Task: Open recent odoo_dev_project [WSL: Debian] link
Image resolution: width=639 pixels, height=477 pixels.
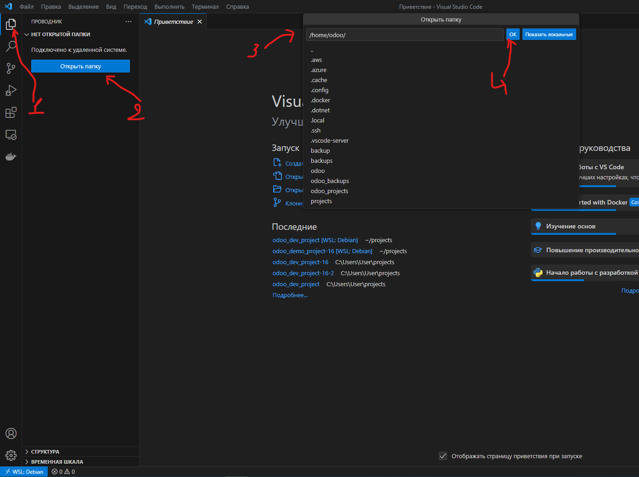Action: coord(315,240)
